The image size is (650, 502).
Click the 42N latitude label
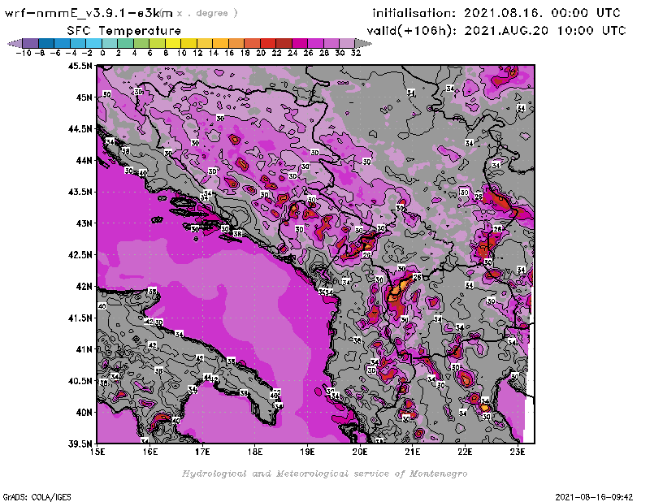84,287
